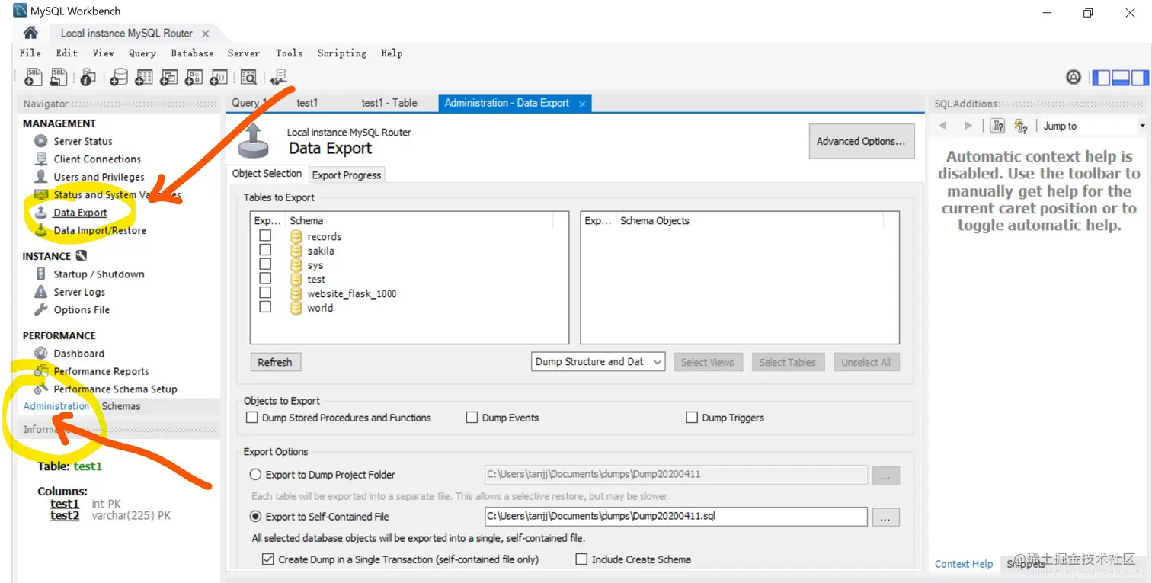Select Export to Self-Contained File
This screenshot has width=1152, height=583.
[x=256, y=516]
